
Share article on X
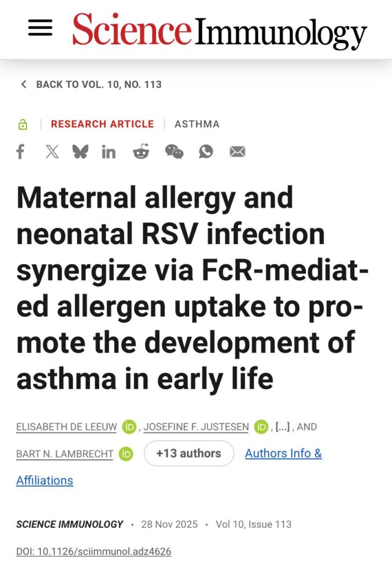tap(52, 152)
